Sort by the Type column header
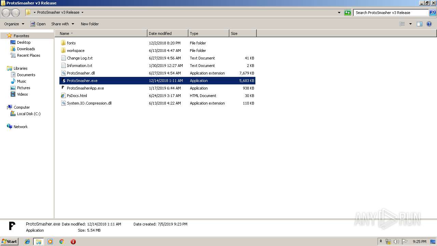The image size is (437, 246). click(209, 33)
